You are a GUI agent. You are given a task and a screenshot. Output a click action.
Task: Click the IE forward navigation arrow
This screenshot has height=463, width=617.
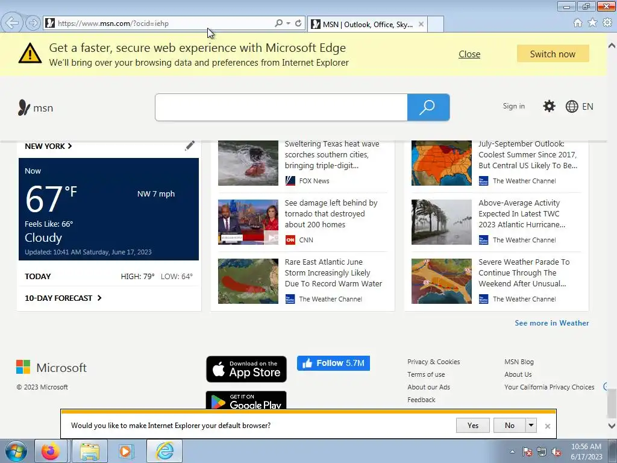[x=33, y=23]
